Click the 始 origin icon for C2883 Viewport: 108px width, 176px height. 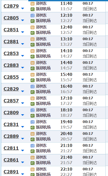(32, 63)
